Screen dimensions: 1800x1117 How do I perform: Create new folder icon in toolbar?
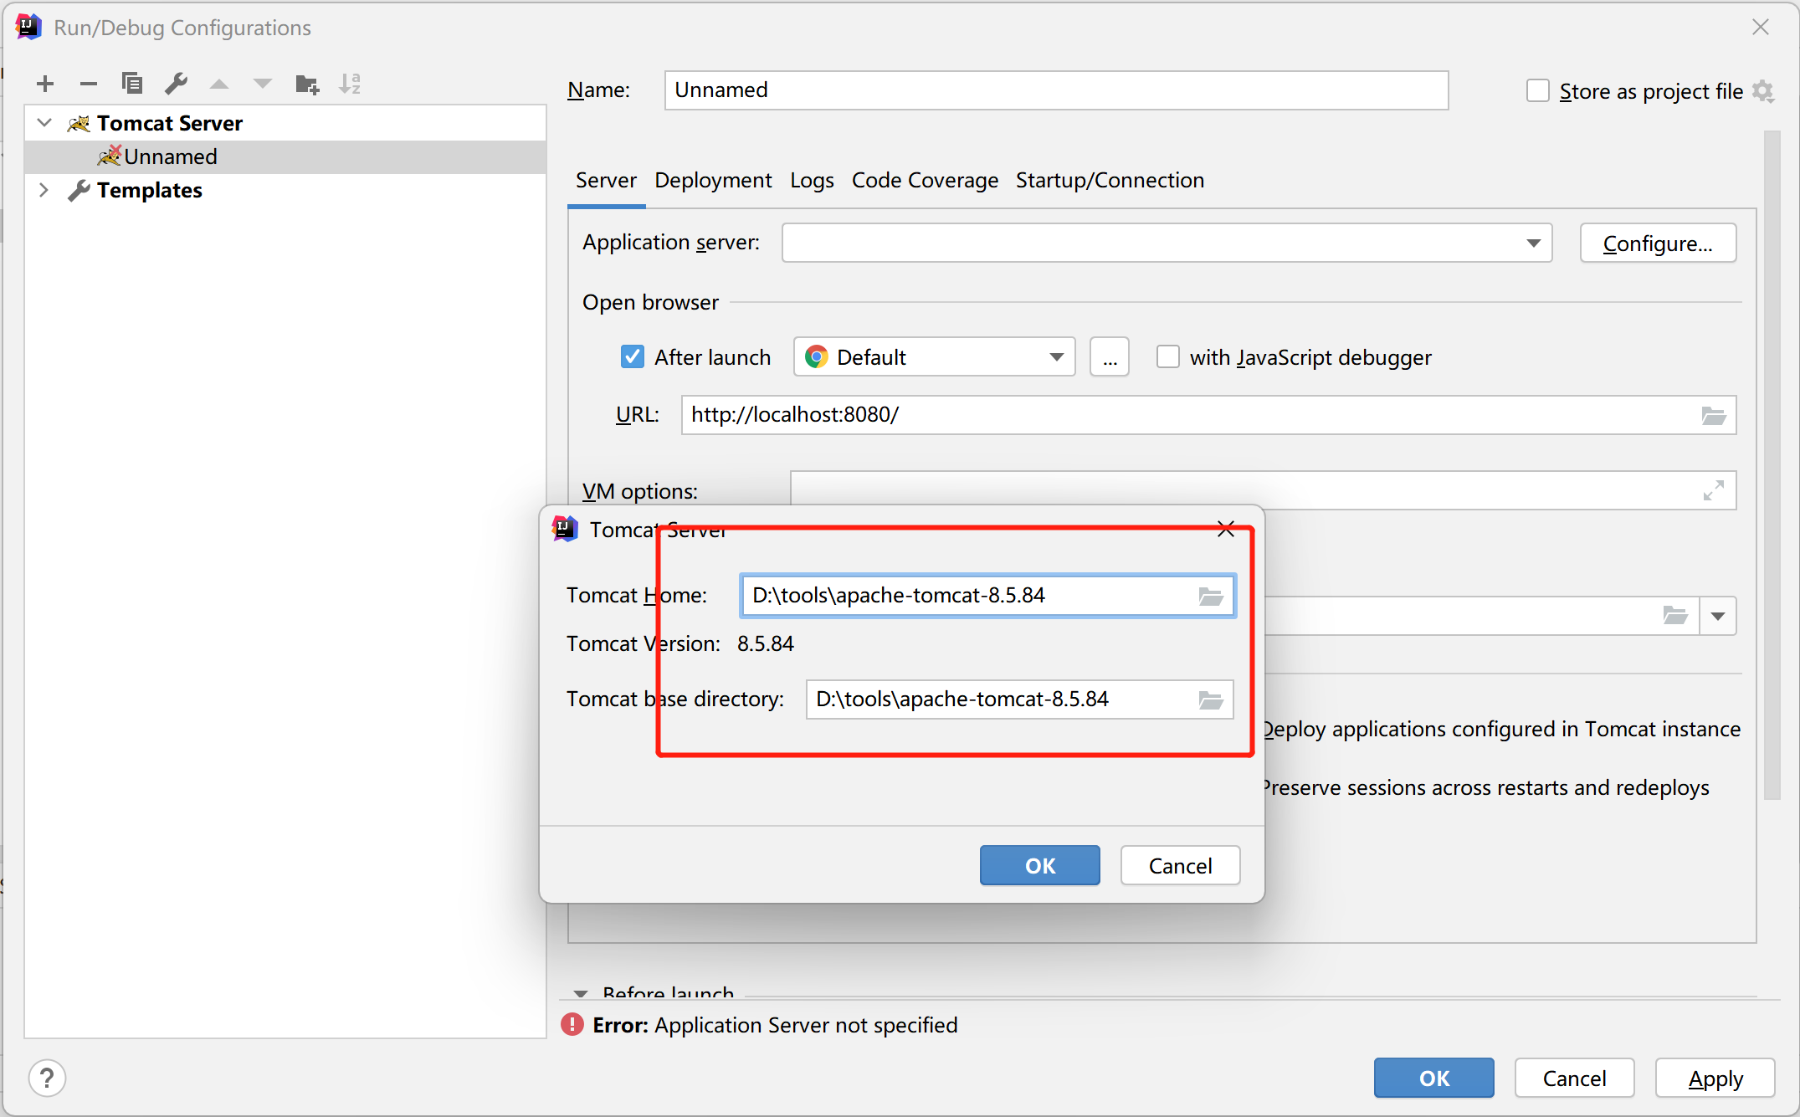click(307, 84)
